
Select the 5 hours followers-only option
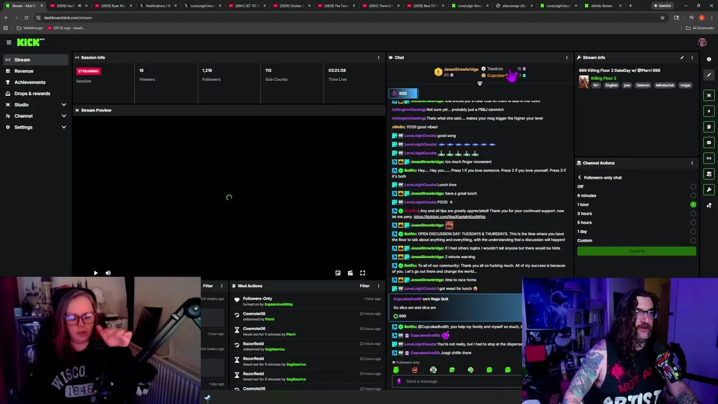pyautogui.click(x=693, y=223)
